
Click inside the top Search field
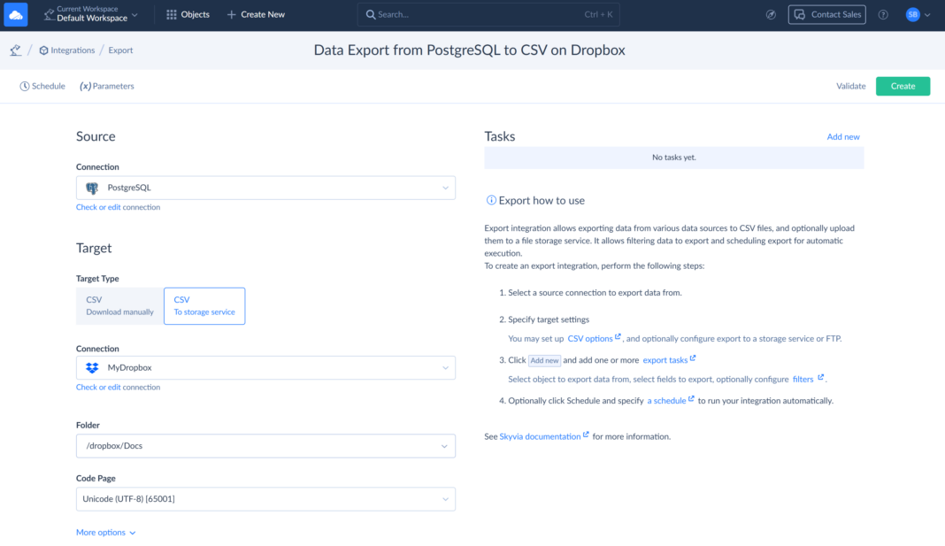(487, 14)
